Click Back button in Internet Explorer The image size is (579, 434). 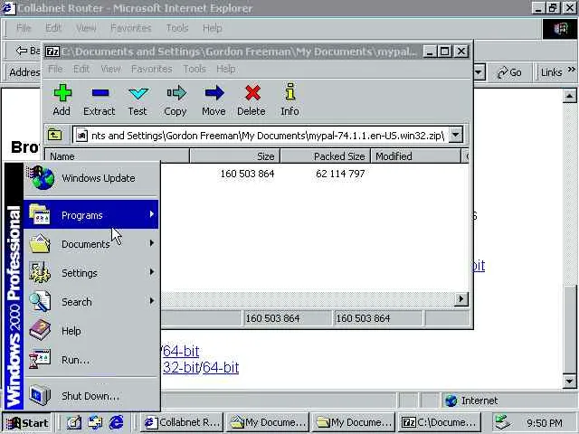tap(28, 51)
